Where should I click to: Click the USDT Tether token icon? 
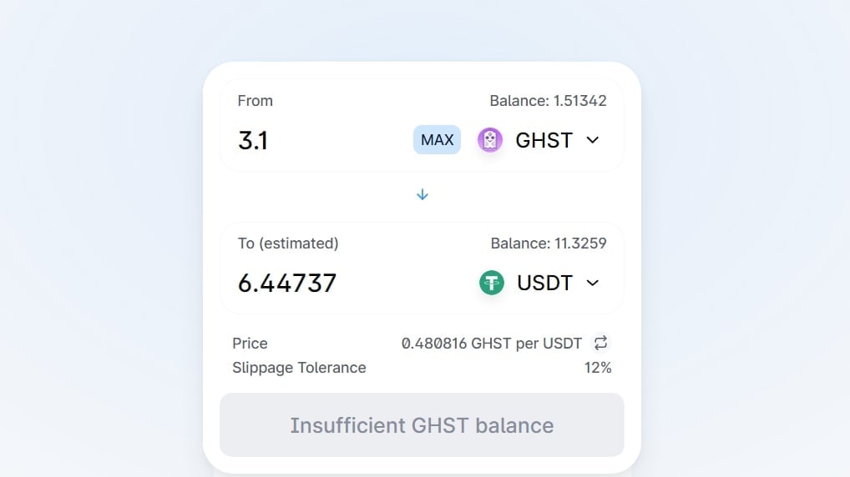pyautogui.click(x=492, y=283)
